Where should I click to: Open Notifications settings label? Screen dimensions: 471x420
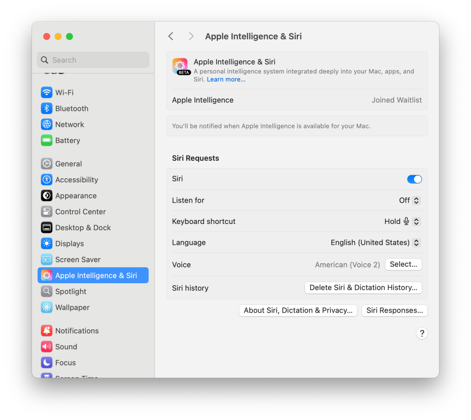tap(77, 331)
